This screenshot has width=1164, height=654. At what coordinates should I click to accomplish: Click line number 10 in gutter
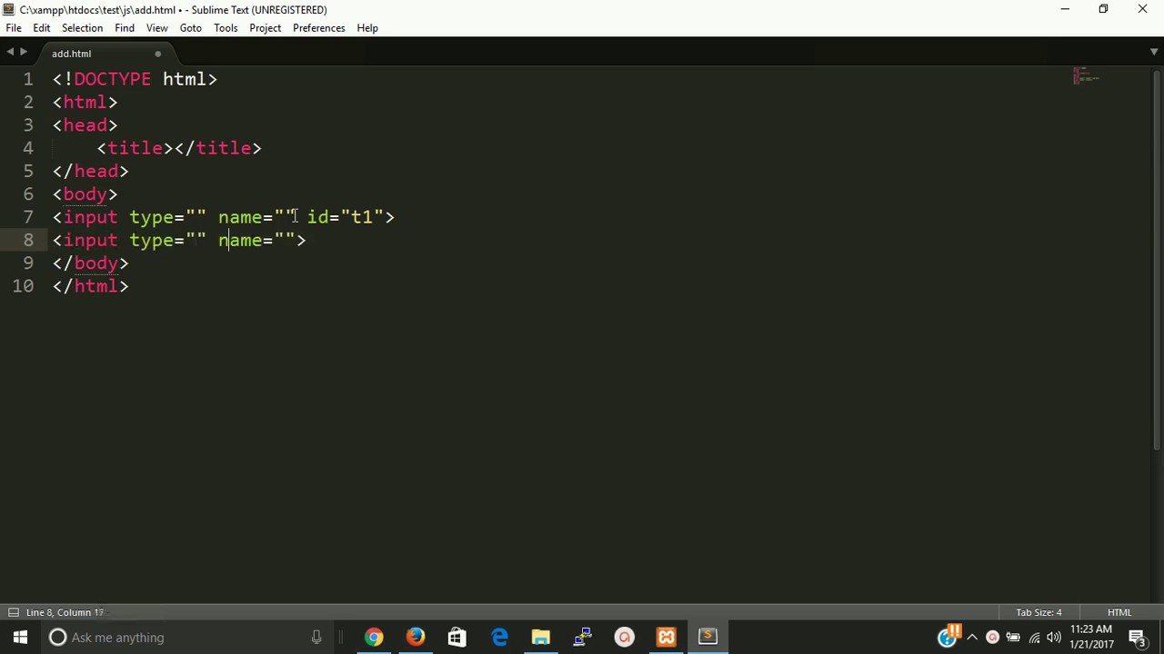pos(22,286)
